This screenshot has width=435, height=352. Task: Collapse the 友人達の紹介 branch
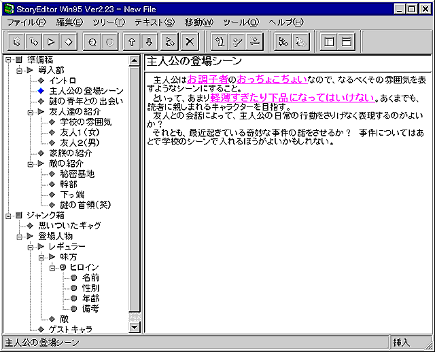click(30, 112)
